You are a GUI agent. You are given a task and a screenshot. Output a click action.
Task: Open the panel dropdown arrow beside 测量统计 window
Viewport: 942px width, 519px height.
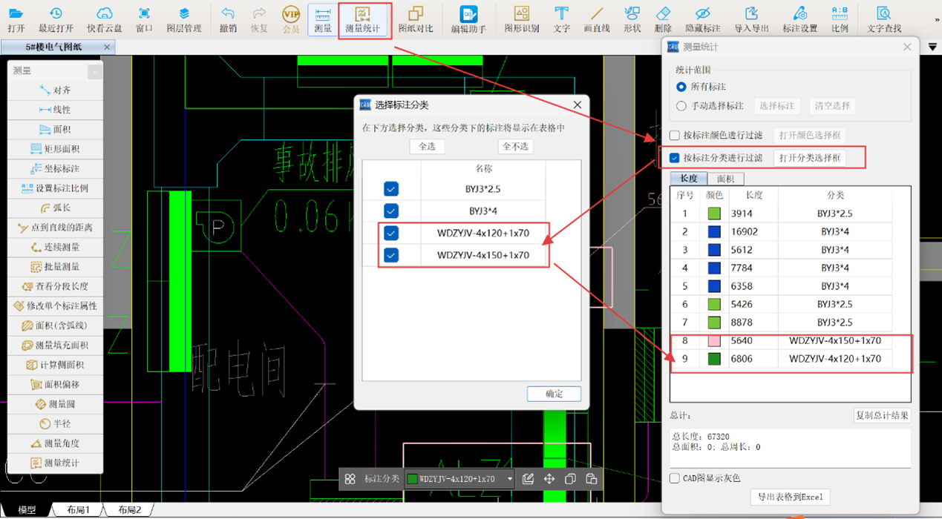(x=932, y=47)
